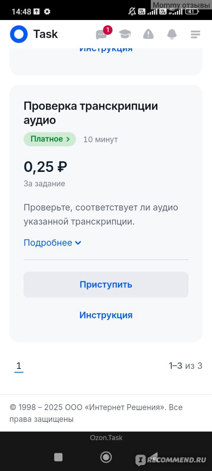This screenshot has height=471, width=212.
Task: Open Инструкция link below Приступить
Action: point(106,315)
